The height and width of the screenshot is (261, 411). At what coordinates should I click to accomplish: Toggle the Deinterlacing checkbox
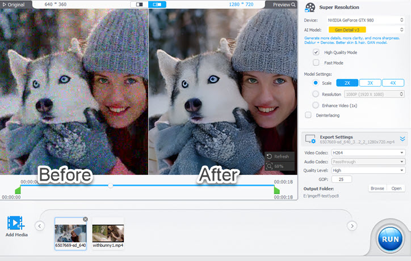point(308,115)
